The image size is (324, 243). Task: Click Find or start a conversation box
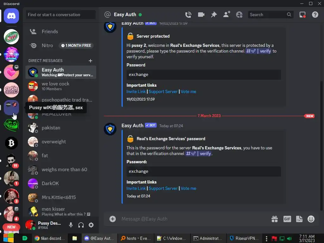[61, 15]
